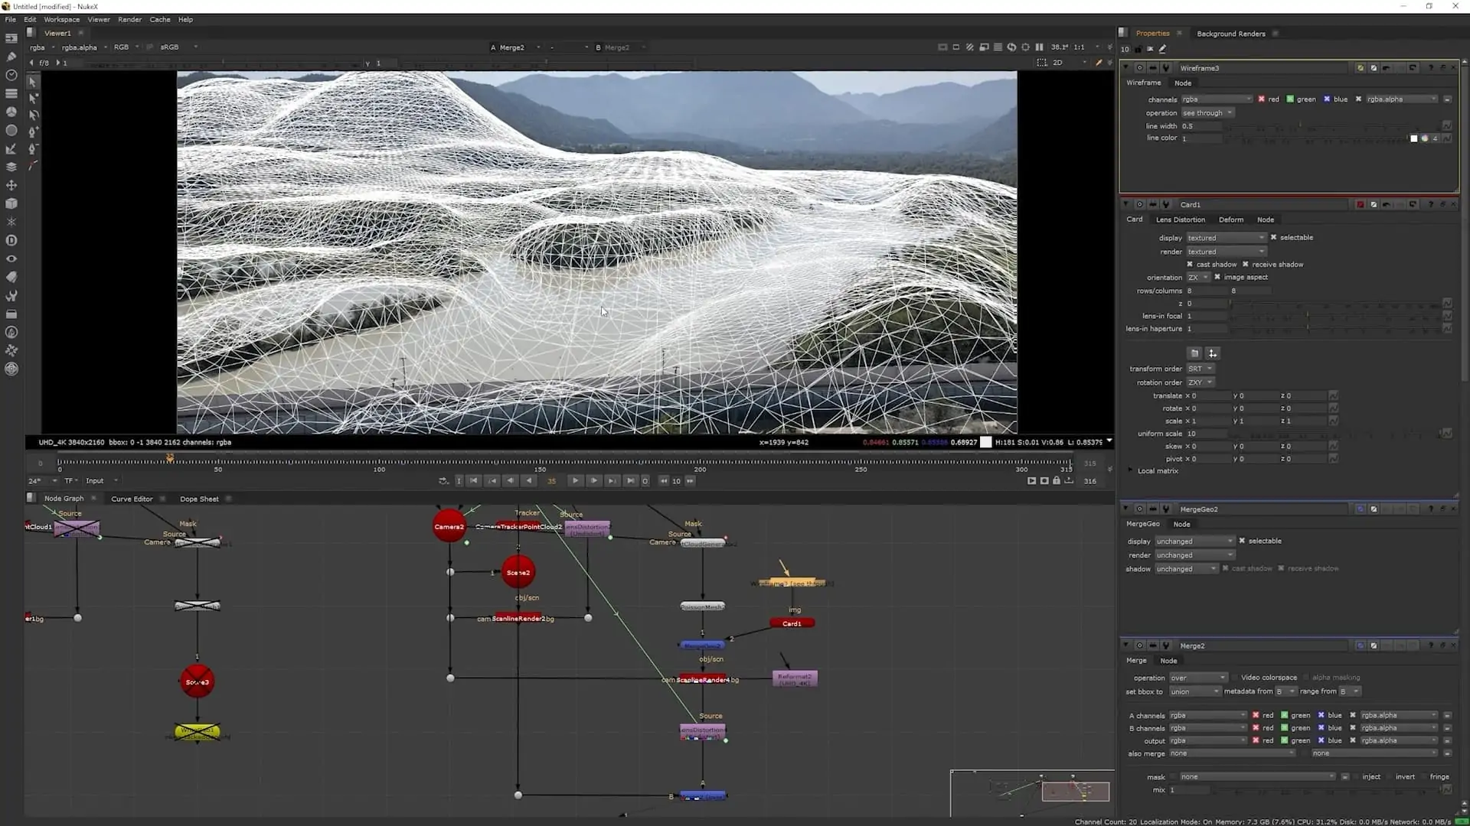Open the Merge2 operation 'over' dropdown

pyautogui.click(x=1198, y=678)
